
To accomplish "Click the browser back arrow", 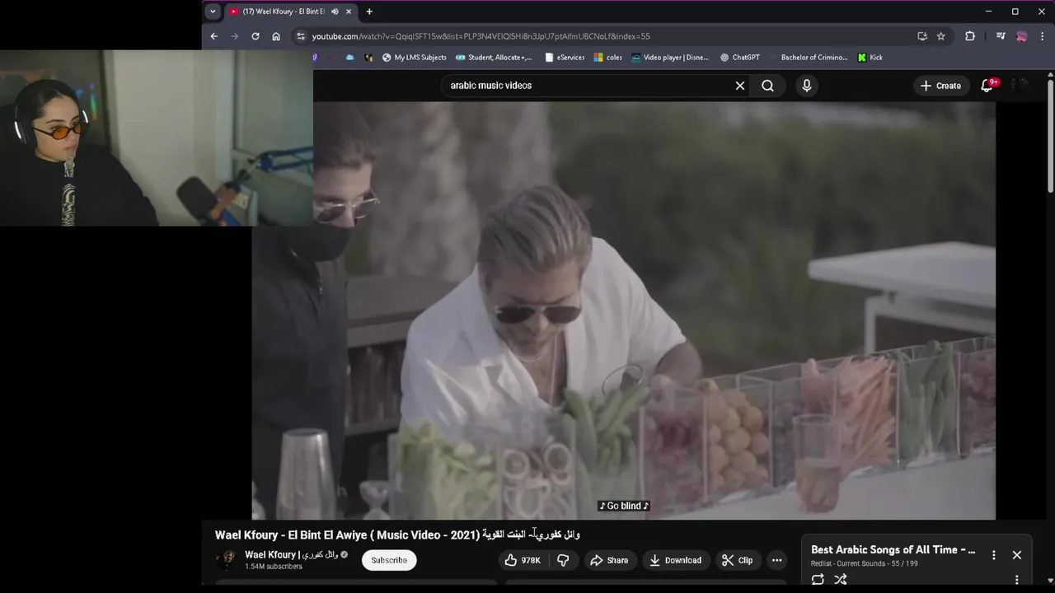I will (213, 36).
